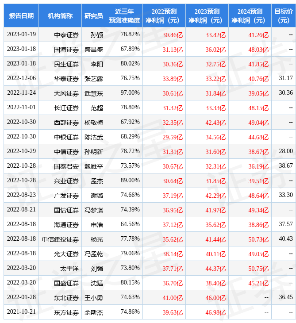Click the 2022-10-29 date cell

[21, 151]
